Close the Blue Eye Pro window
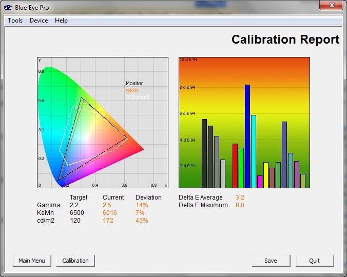347x277 pixels. [x=331, y=5]
